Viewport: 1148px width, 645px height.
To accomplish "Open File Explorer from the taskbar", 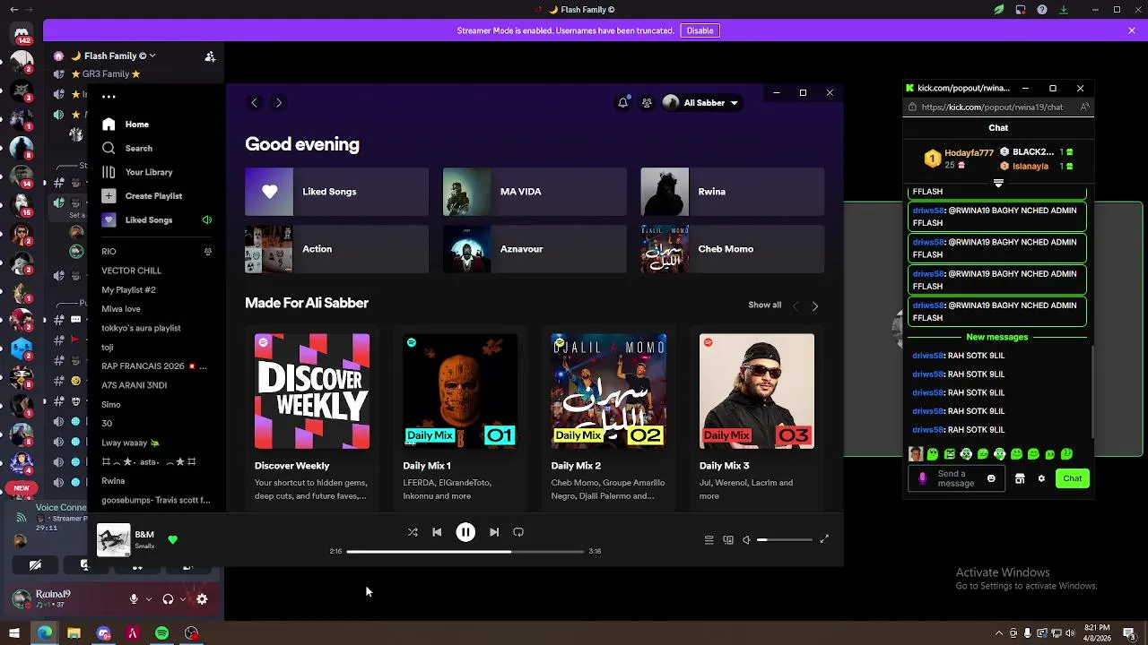I will click(x=74, y=633).
